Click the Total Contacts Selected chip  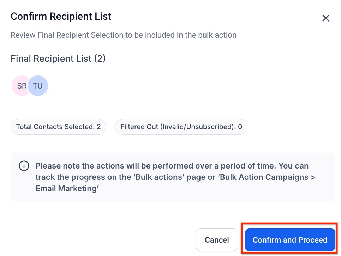tap(58, 127)
